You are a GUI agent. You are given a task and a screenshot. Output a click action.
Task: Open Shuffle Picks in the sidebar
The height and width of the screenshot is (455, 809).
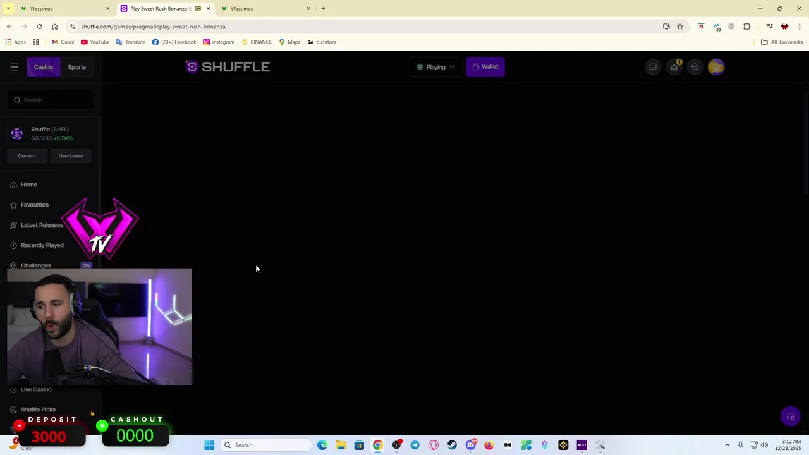(38, 409)
